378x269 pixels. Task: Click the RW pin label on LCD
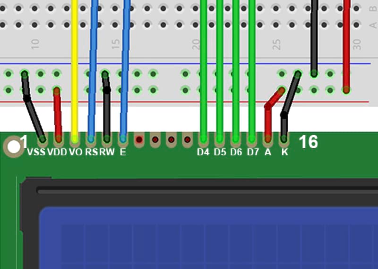(107, 152)
